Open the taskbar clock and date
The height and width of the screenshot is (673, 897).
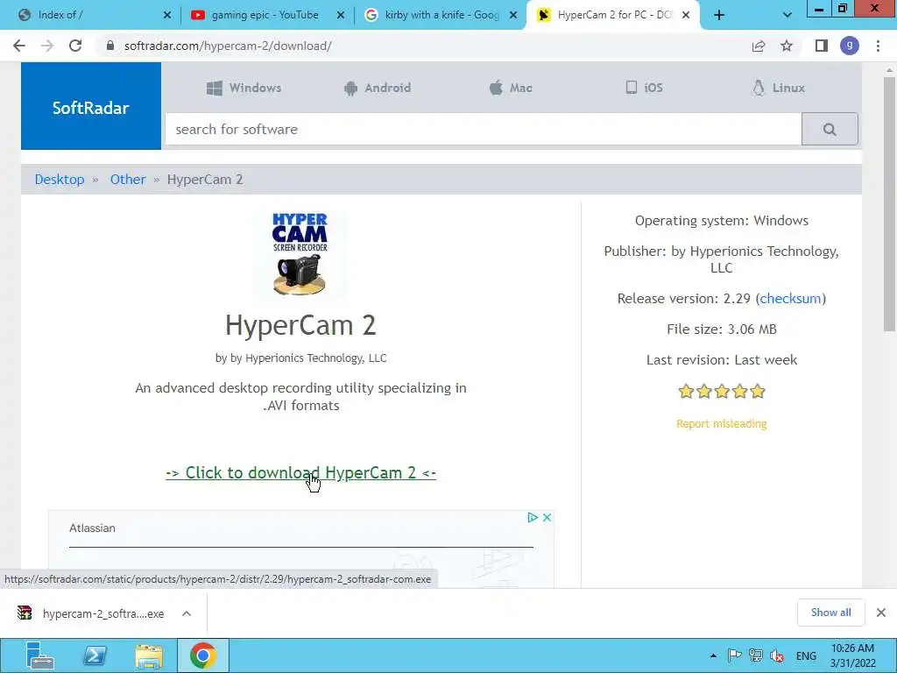pos(852,655)
